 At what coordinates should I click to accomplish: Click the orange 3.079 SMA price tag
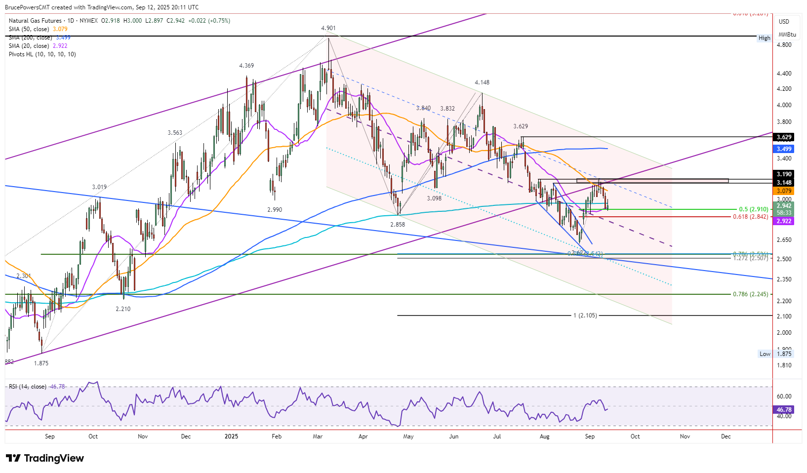pos(784,191)
